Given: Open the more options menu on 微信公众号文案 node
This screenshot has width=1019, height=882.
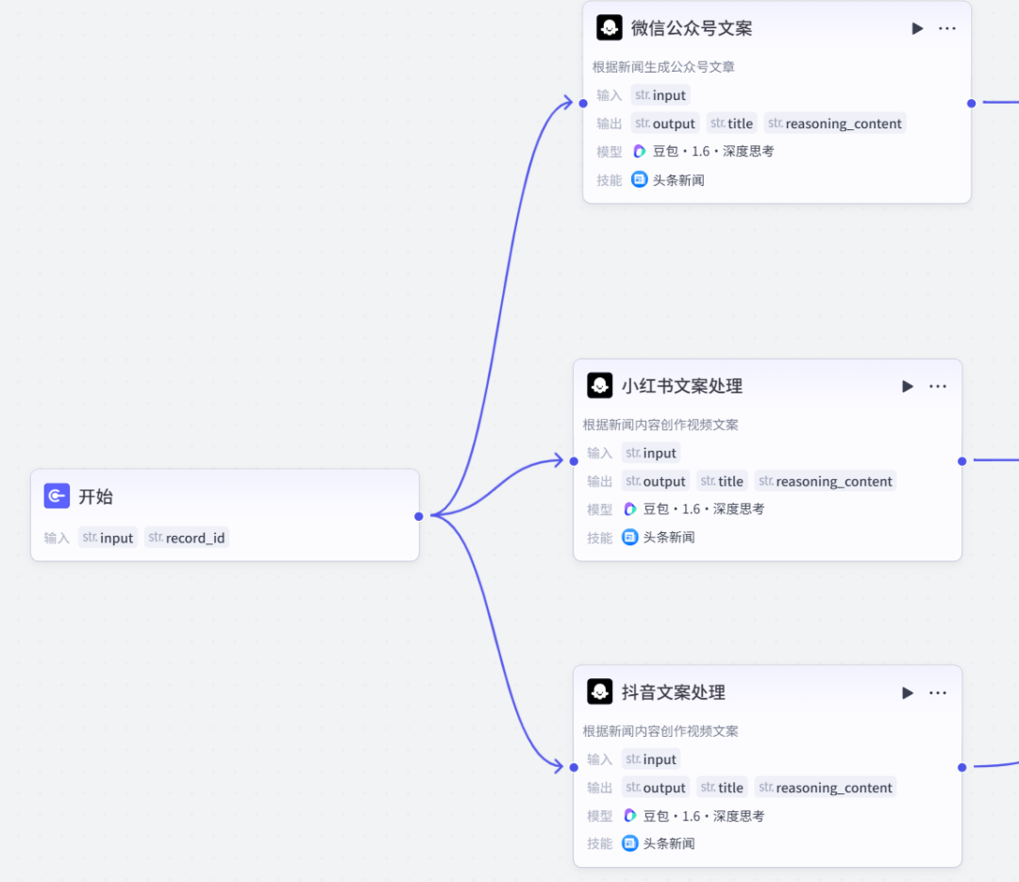Looking at the screenshot, I should coord(947,27).
